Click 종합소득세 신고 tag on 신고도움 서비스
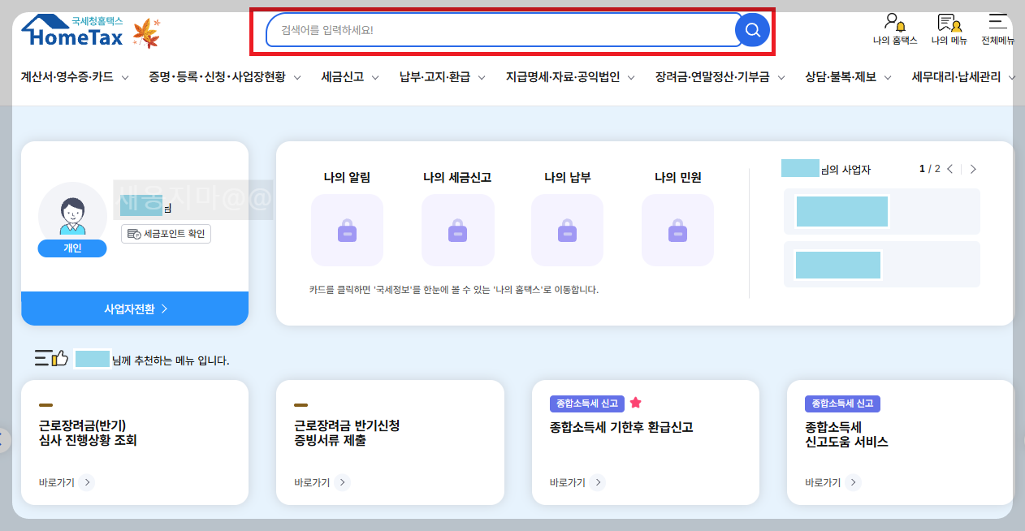1025x531 pixels. pyautogui.click(x=842, y=404)
